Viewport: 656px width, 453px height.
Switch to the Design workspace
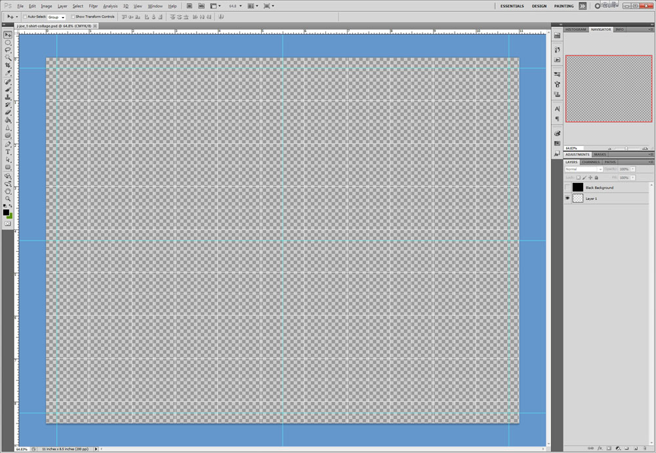539,6
